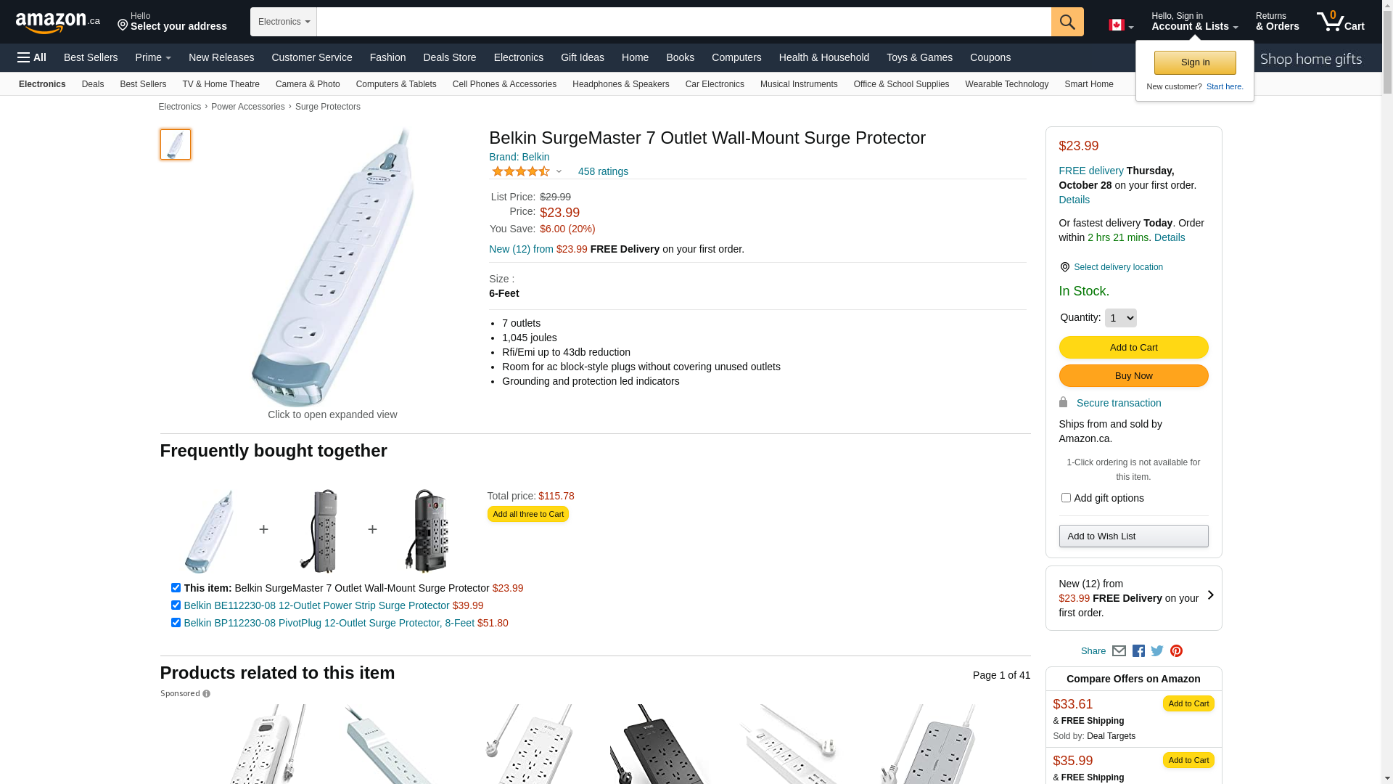Open Deals Store in navigation bar
The width and height of the screenshot is (1393, 784).
pos(449,57)
